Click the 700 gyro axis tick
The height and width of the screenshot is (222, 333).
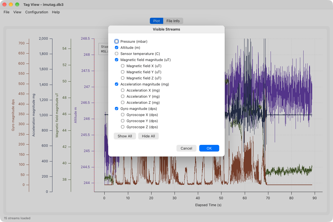click(x=22, y=43)
